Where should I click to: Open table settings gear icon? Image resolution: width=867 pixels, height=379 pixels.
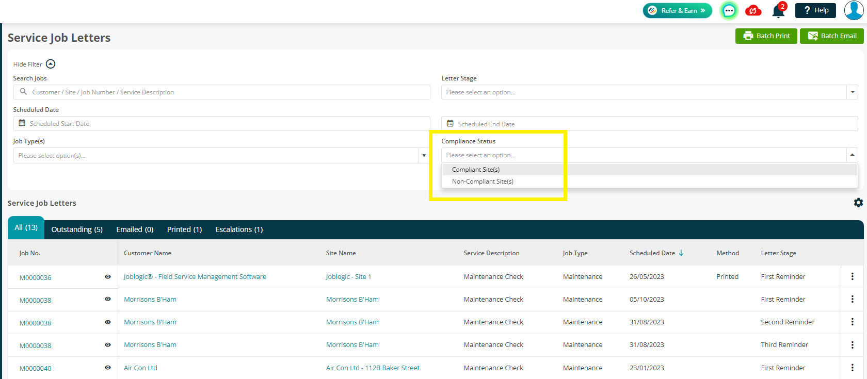click(x=858, y=203)
